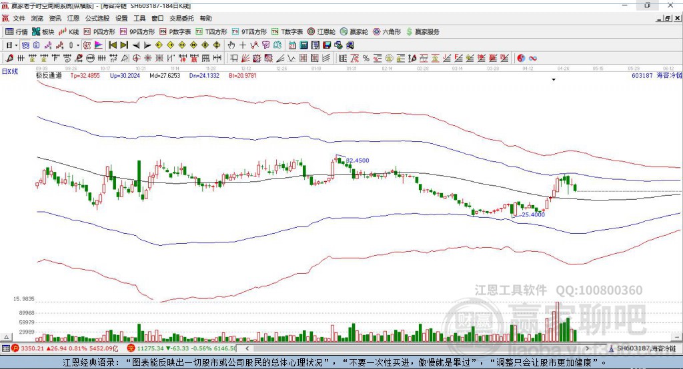Select the zigzag wave line tool
This screenshot has width=683, height=369.
(x=291, y=58)
